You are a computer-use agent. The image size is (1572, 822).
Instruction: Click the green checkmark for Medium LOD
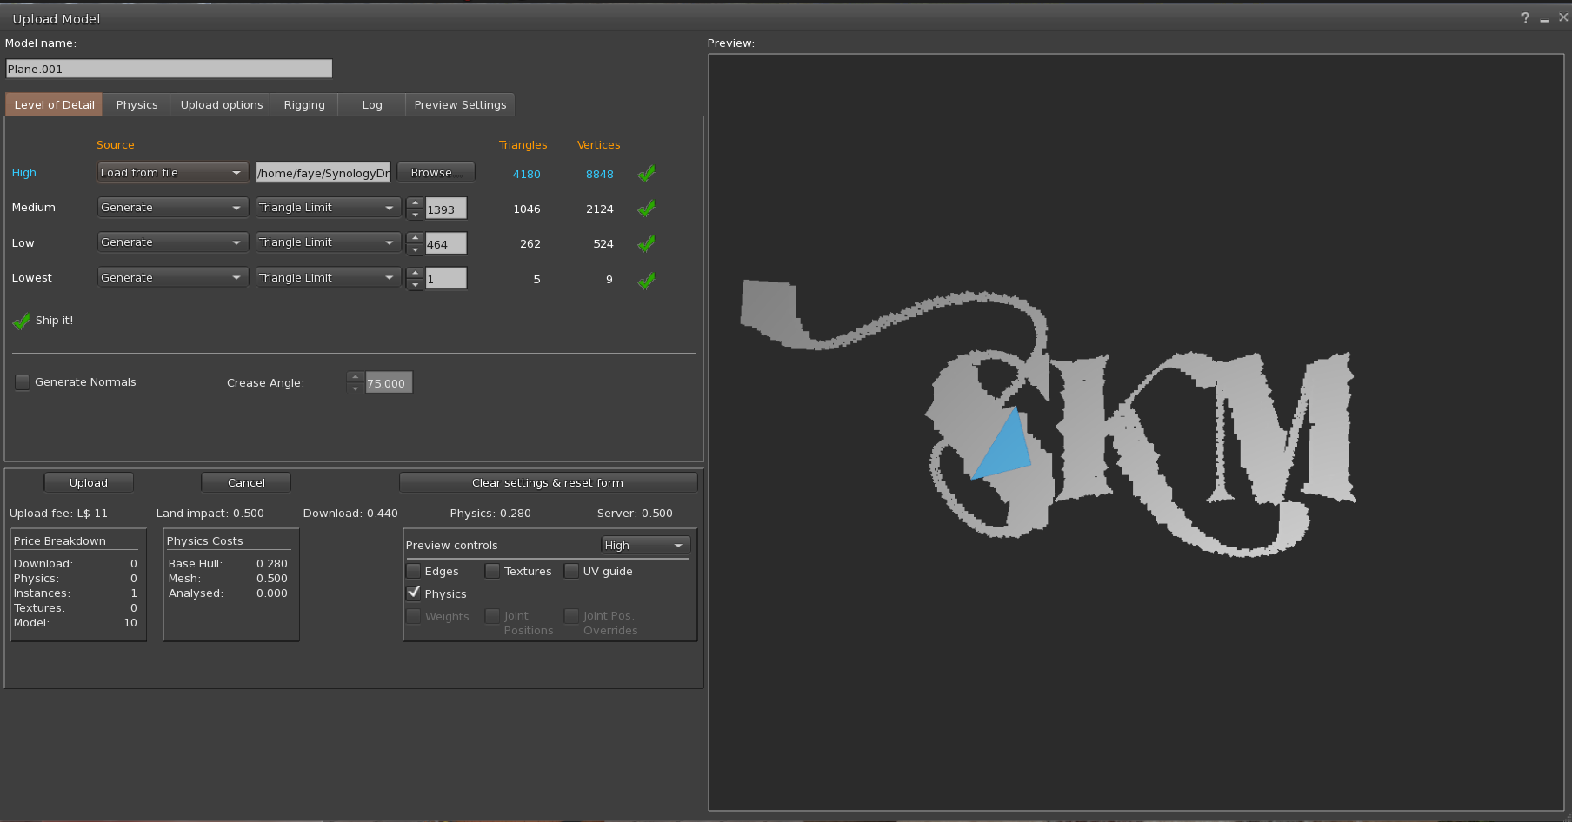(x=646, y=209)
